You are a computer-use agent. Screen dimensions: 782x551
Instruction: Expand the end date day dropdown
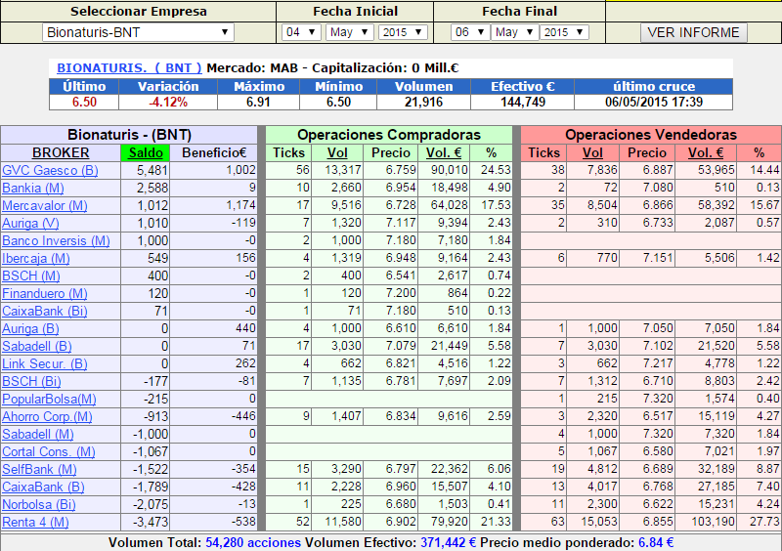468,32
